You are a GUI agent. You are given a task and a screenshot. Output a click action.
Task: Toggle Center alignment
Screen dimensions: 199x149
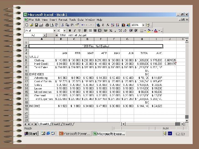[x=90, y=31]
